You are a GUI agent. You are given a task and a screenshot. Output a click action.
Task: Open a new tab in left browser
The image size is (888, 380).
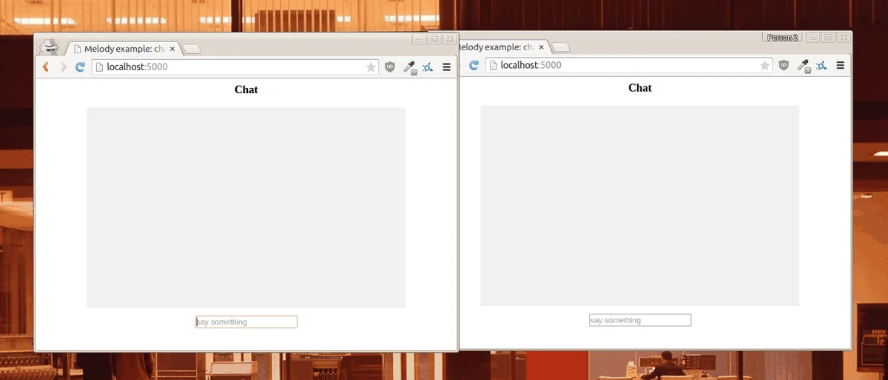(x=192, y=50)
